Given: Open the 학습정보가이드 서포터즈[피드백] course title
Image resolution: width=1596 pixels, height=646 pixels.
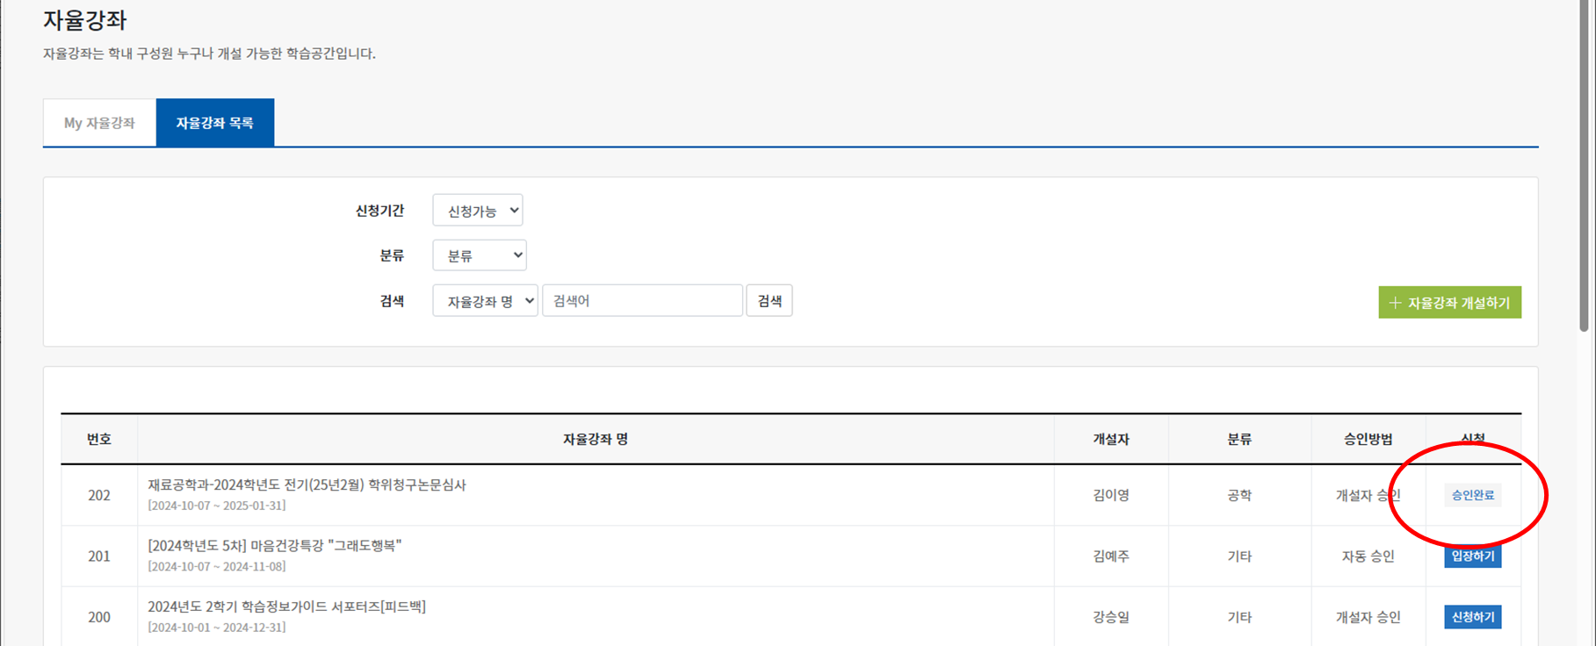Looking at the screenshot, I should [x=286, y=607].
